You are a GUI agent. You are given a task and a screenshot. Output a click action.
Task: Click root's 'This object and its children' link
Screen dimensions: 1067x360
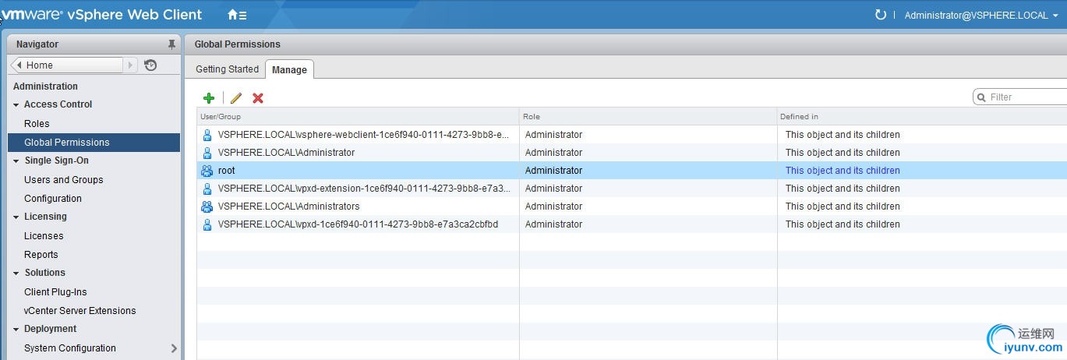[843, 171]
